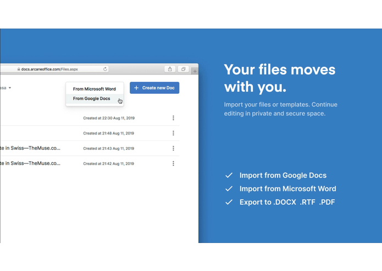Open options for file created at 22:30
Image resolution: width=382 pixels, height=271 pixels.
pyautogui.click(x=173, y=118)
